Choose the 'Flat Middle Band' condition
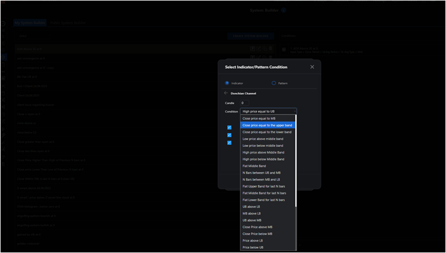446x253 pixels. pyautogui.click(x=268, y=166)
